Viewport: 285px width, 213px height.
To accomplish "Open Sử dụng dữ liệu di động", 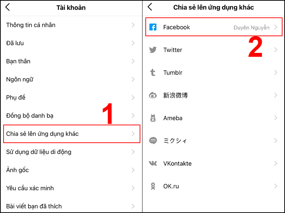I will [71, 152].
